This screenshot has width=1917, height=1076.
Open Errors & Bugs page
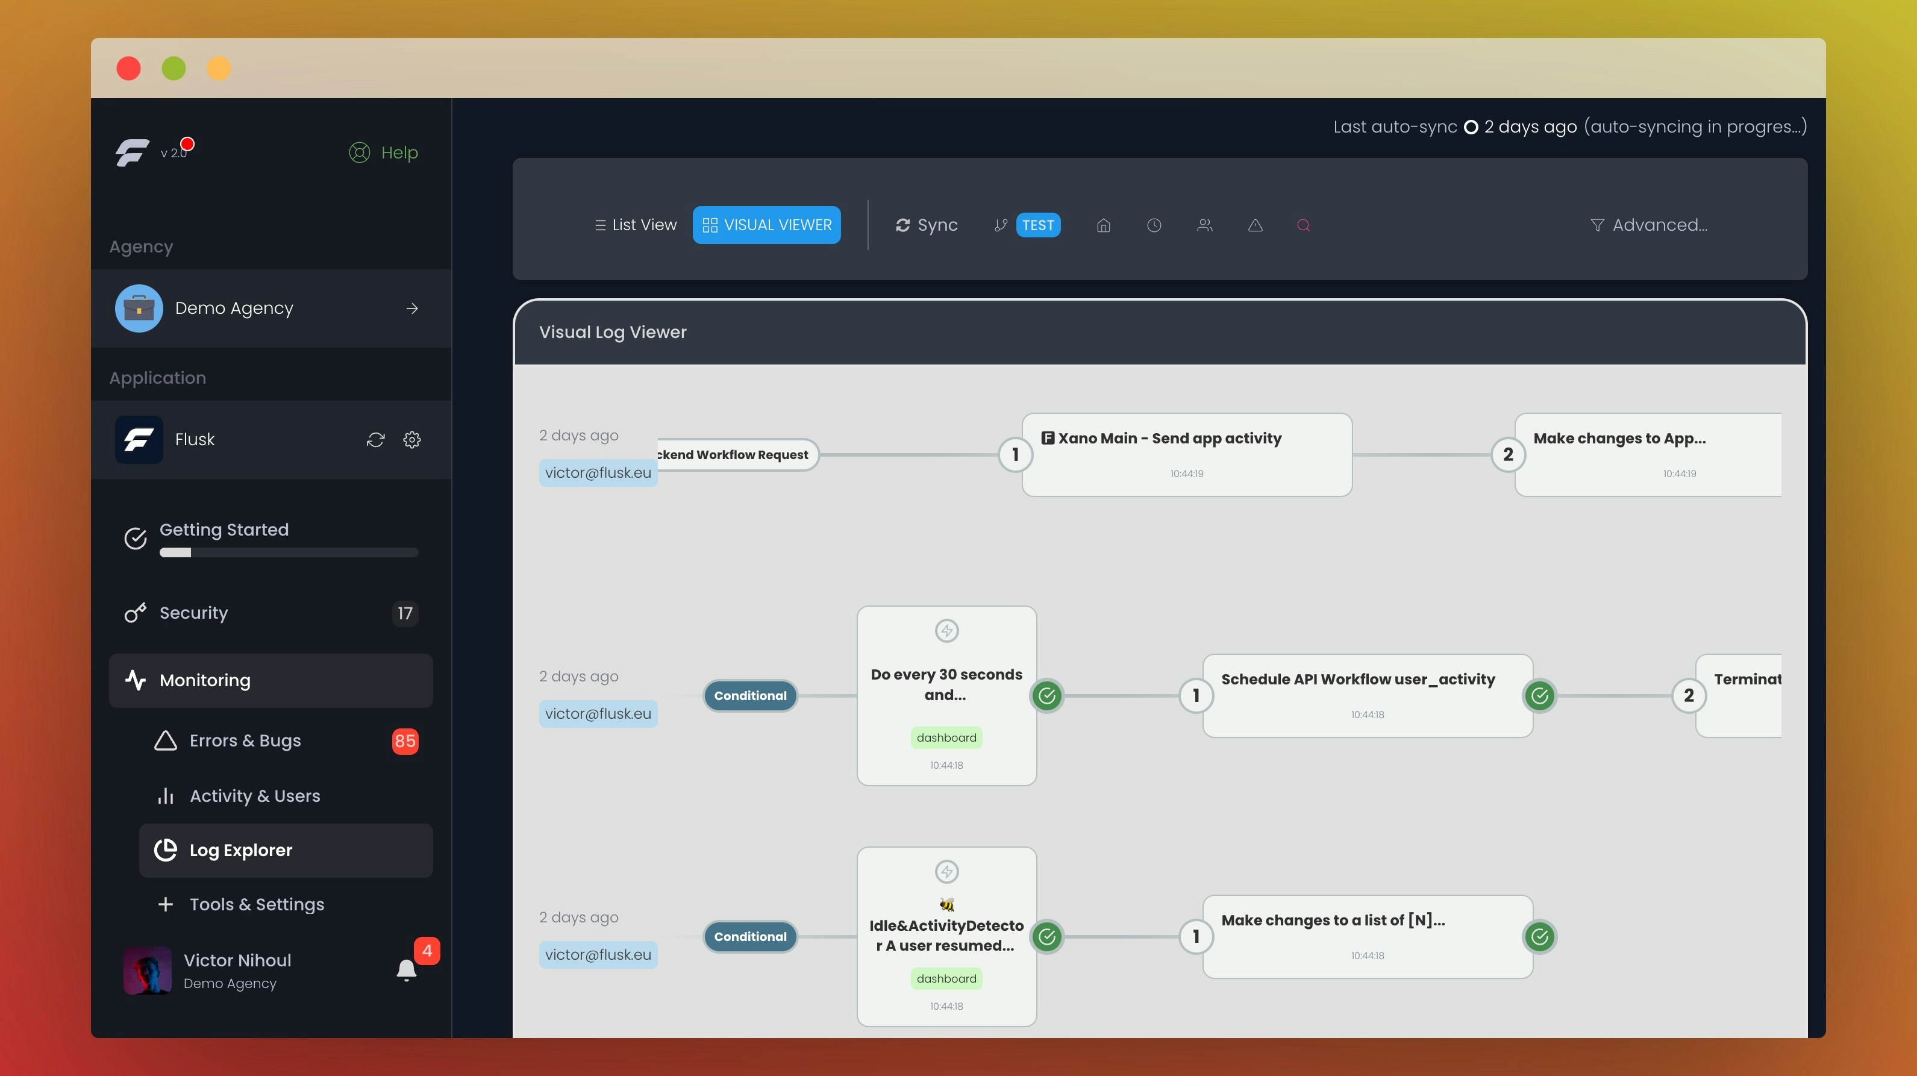click(x=286, y=740)
